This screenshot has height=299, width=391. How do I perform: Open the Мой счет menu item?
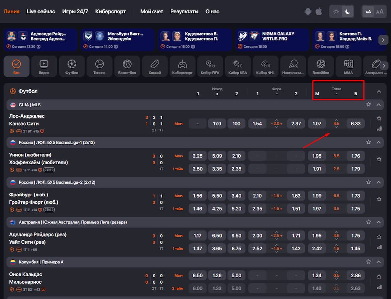[x=152, y=11]
